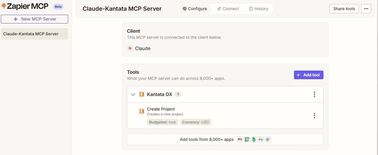Click the Kantata OX app icon
The width and height of the screenshot is (378, 155).
[x=142, y=94]
